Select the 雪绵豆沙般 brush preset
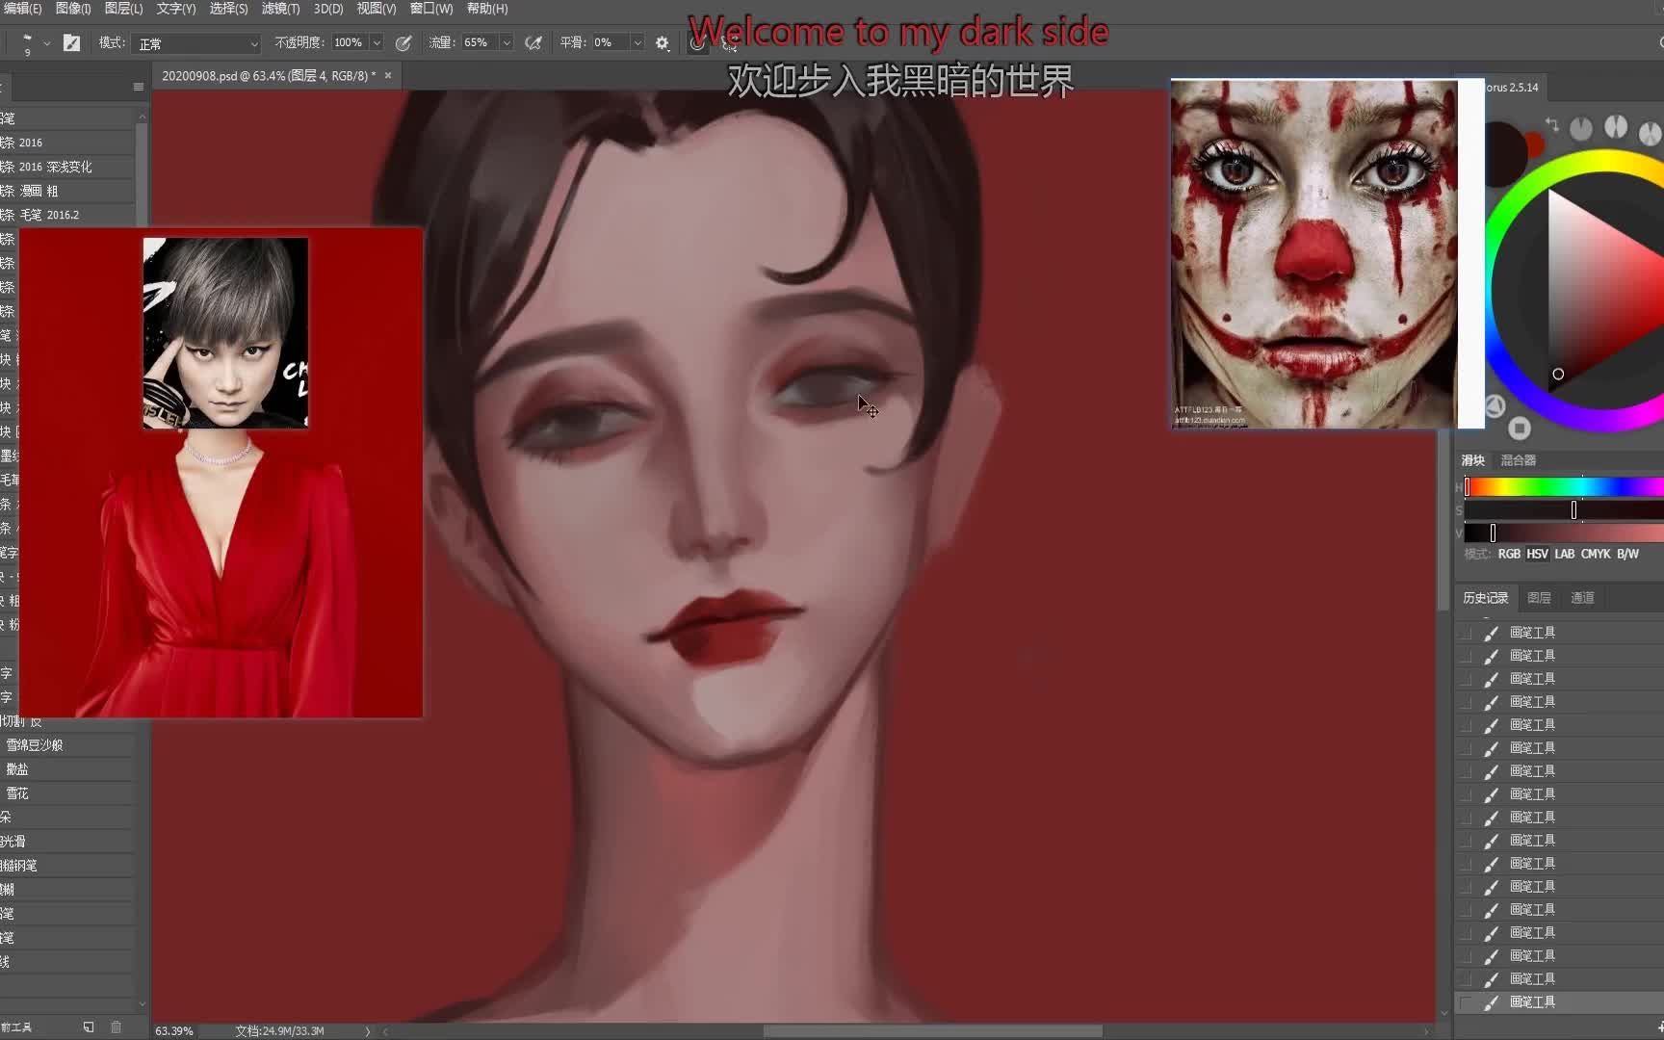The width and height of the screenshot is (1664, 1040). pyautogui.click(x=67, y=745)
